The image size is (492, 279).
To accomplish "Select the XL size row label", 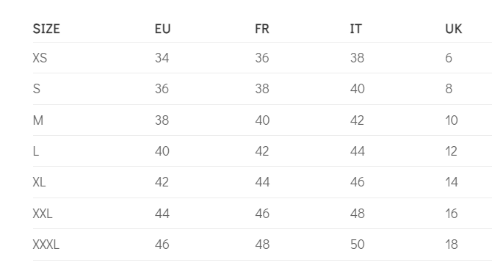I will click(x=39, y=182).
